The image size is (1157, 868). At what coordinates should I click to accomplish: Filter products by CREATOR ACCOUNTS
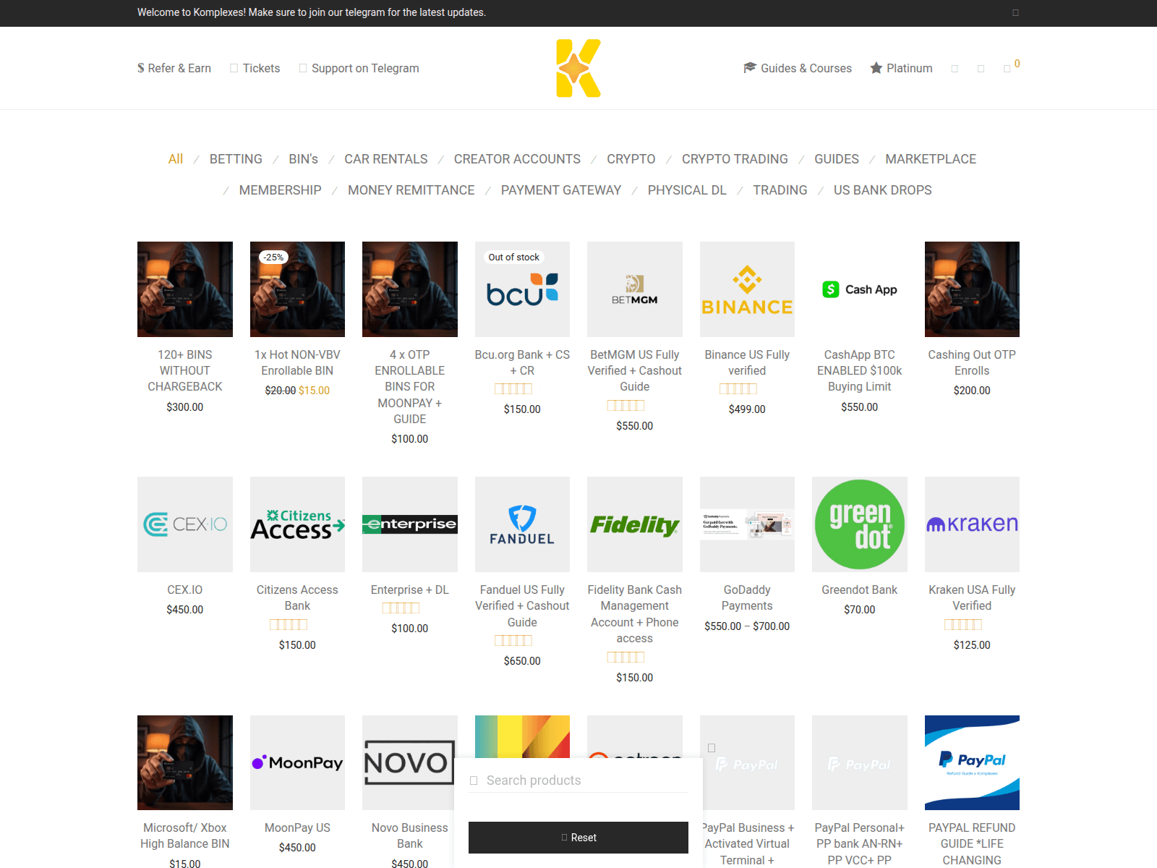[517, 159]
